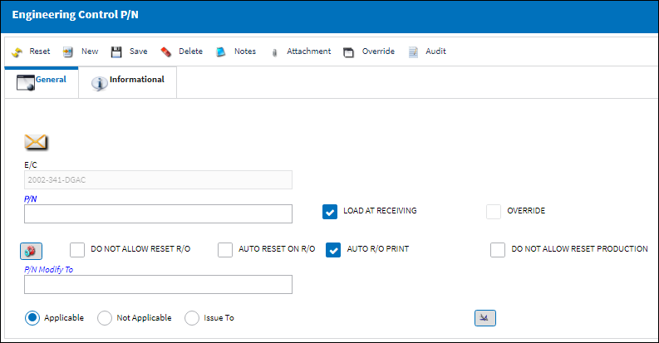The image size is (659, 343).
Task: Uncheck the LOAD AT RECEIVING checkbox
Action: 330,212
